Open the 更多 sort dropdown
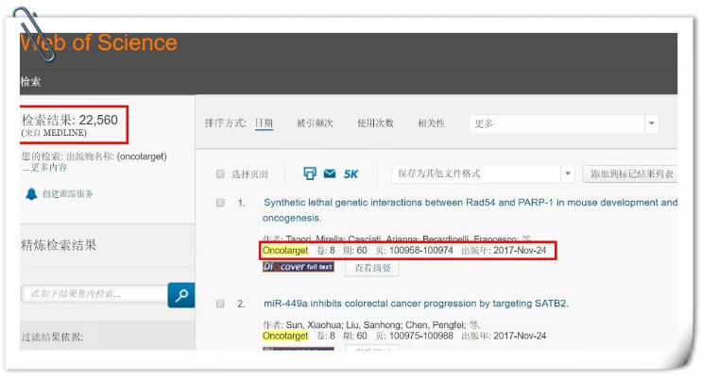This screenshot has width=702, height=378. click(x=564, y=123)
